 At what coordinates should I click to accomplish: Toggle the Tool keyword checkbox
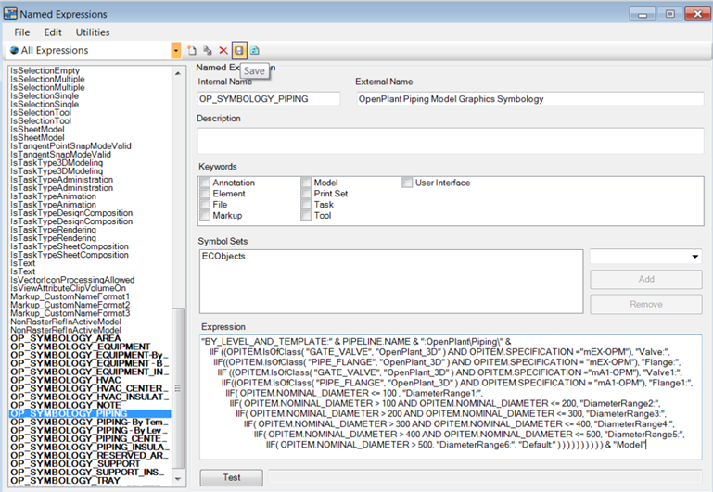(x=306, y=215)
